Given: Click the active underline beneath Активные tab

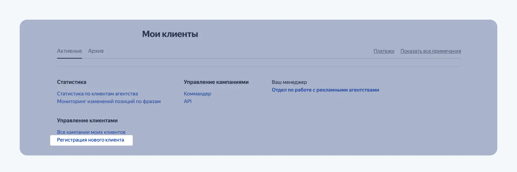Looking at the screenshot, I should 69,58.
